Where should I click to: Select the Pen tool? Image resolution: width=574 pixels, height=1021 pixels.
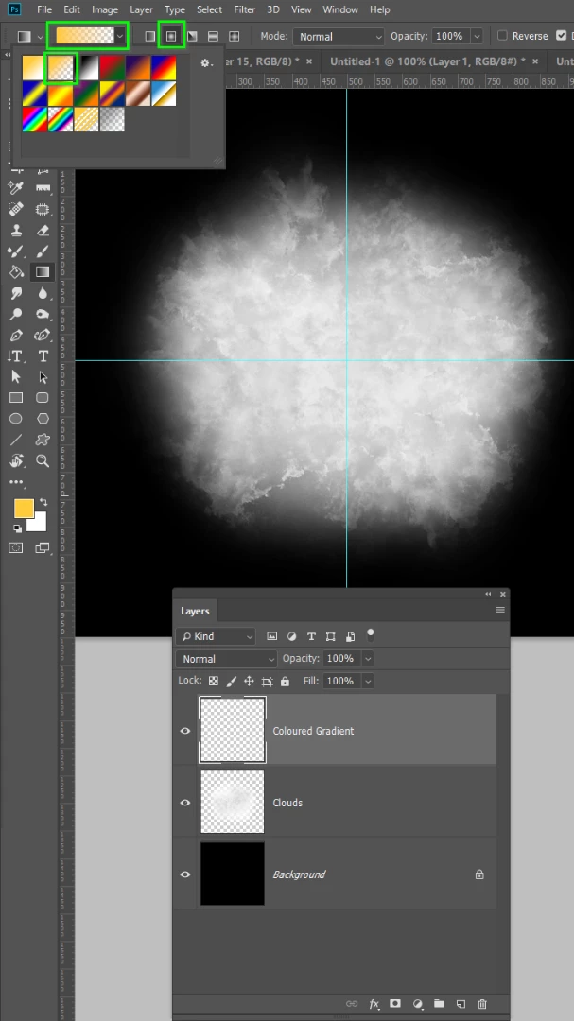pyautogui.click(x=16, y=336)
